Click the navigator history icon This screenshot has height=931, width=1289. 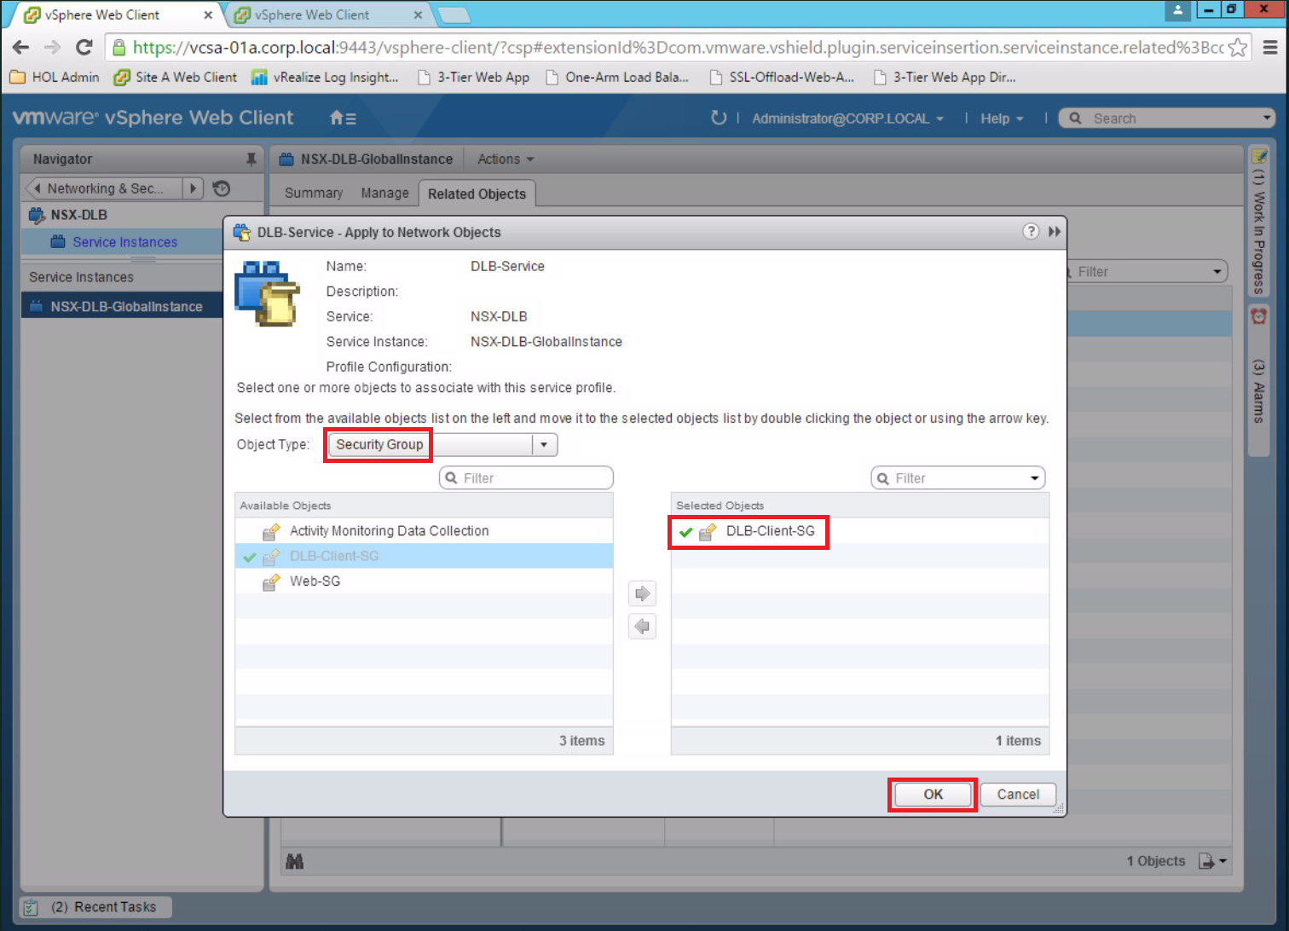(222, 188)
